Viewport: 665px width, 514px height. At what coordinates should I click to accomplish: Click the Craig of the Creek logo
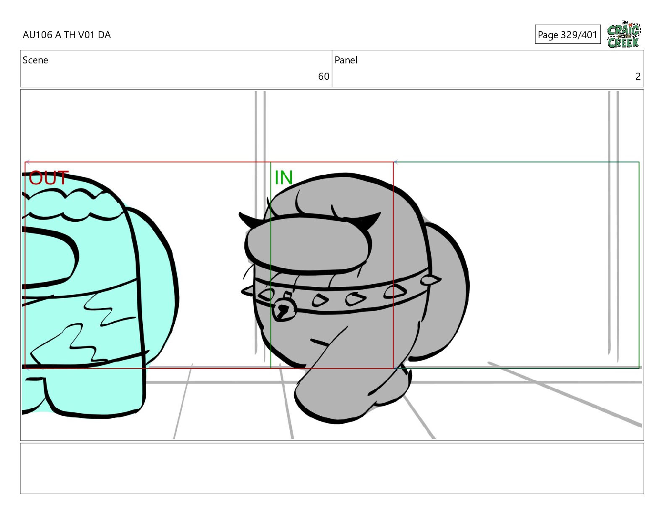(624, 34)
